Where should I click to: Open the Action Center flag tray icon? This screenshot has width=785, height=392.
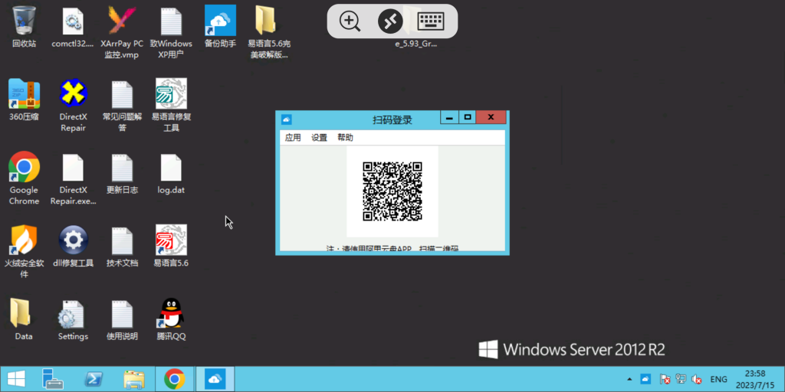tap(665, 379)
